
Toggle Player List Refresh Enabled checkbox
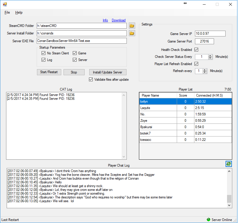196,64
